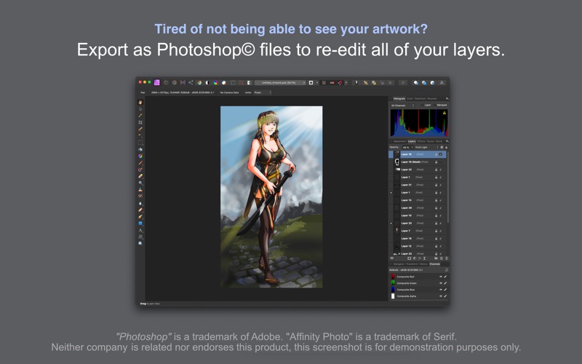Viewport: 582px width, 364px height.
Task: Switch to the Effects panel tab
Action: tap(421, 141)
